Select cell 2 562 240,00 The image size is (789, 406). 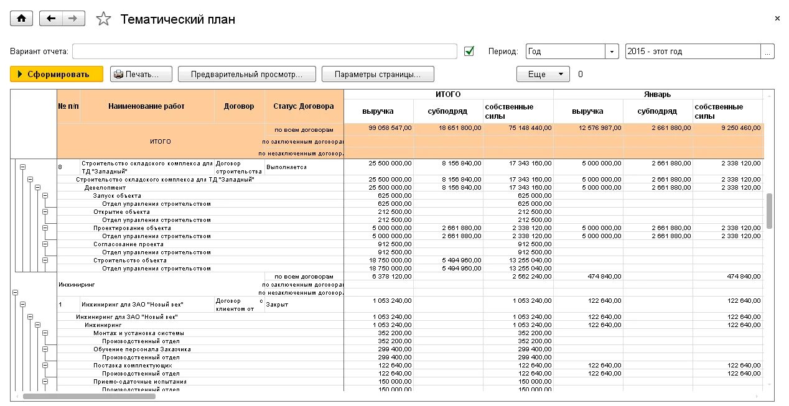coord(518,277)
